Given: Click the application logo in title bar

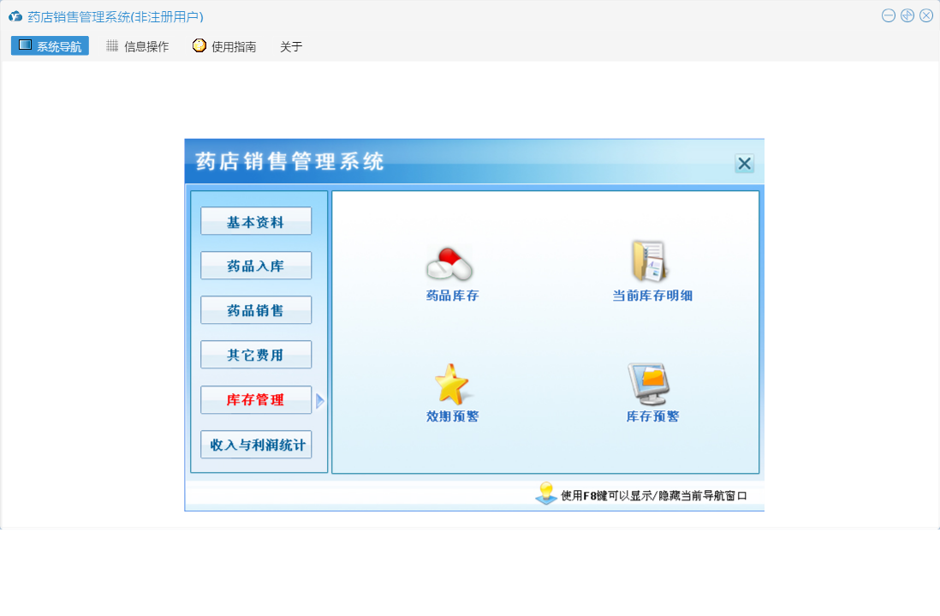Looking at the screenshot, I should pos(15,16).
